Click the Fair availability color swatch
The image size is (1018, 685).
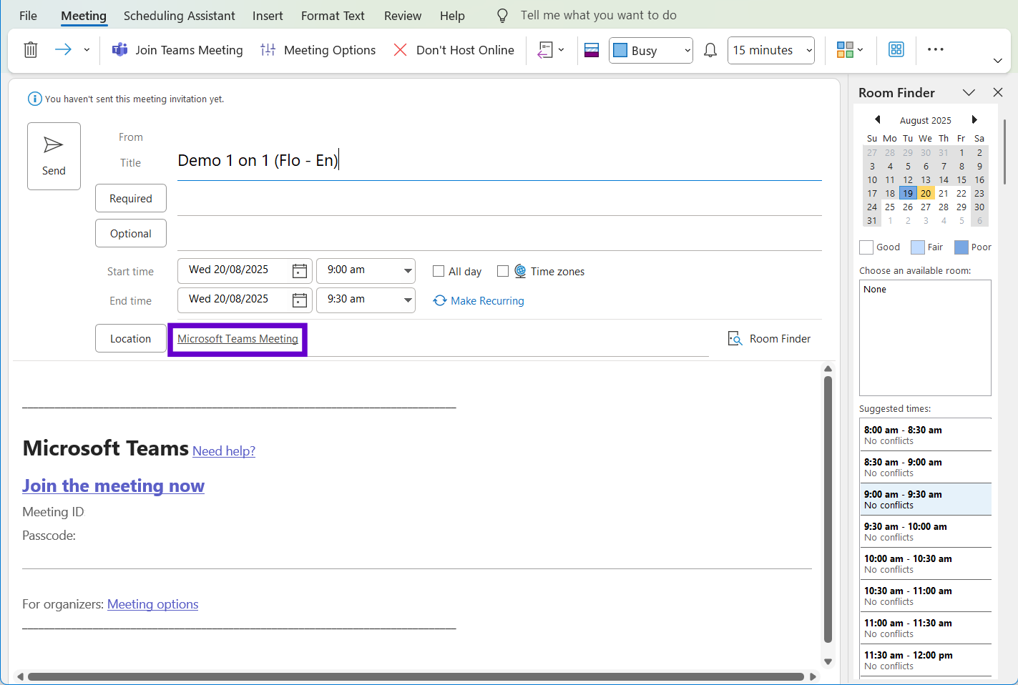tap(918, 247)
